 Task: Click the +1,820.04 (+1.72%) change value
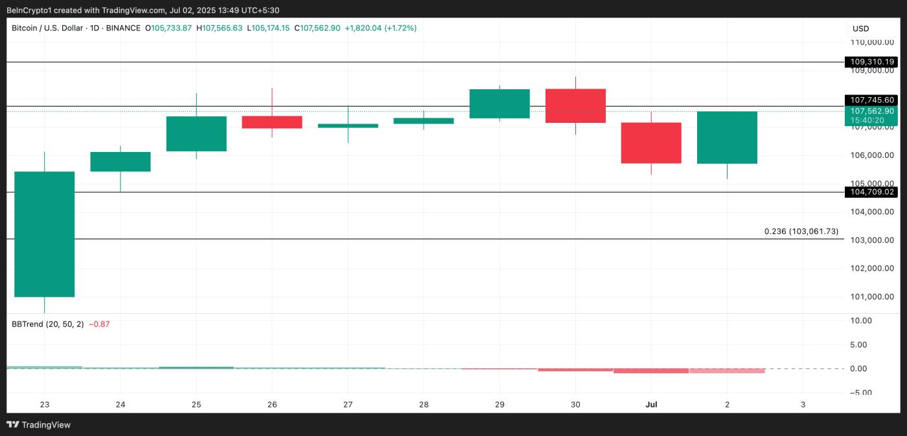[x=380, y=28]
